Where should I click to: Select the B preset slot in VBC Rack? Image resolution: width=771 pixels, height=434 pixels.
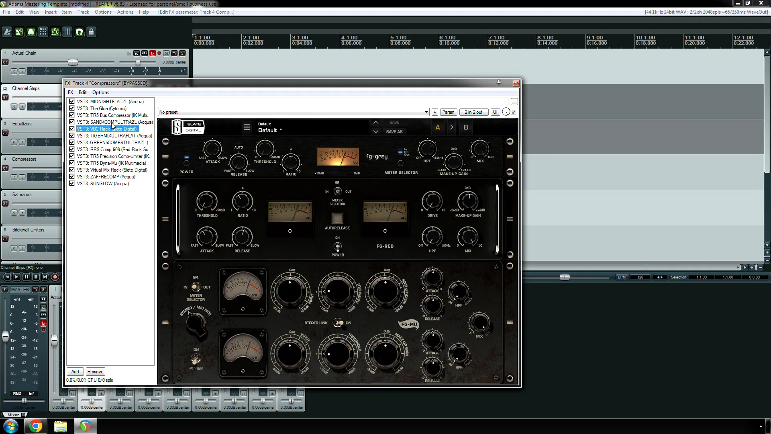pyautogui.click(x=466, y=127)
